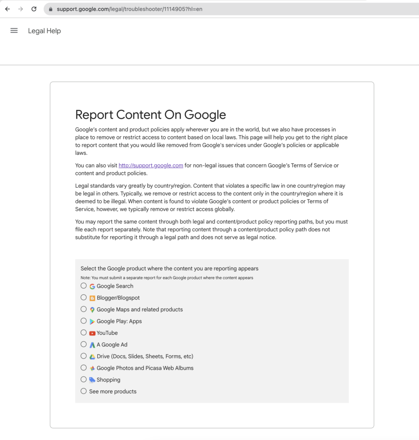Viewport: 419px width, 440px height.
Task: Click the 'See more products' label text
Action: pyautogui.click(x=113, y=391)
